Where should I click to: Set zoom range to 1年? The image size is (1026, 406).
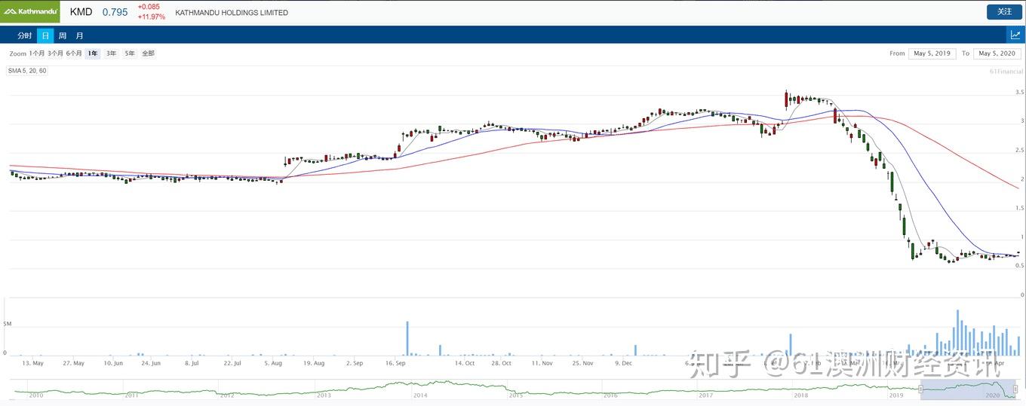[93, 53]
